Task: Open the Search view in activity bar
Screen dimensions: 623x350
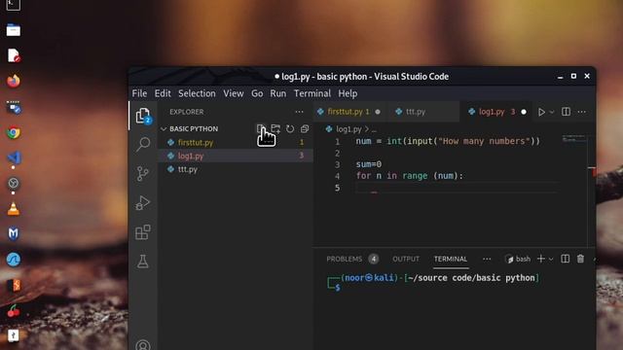Action: 143,144
